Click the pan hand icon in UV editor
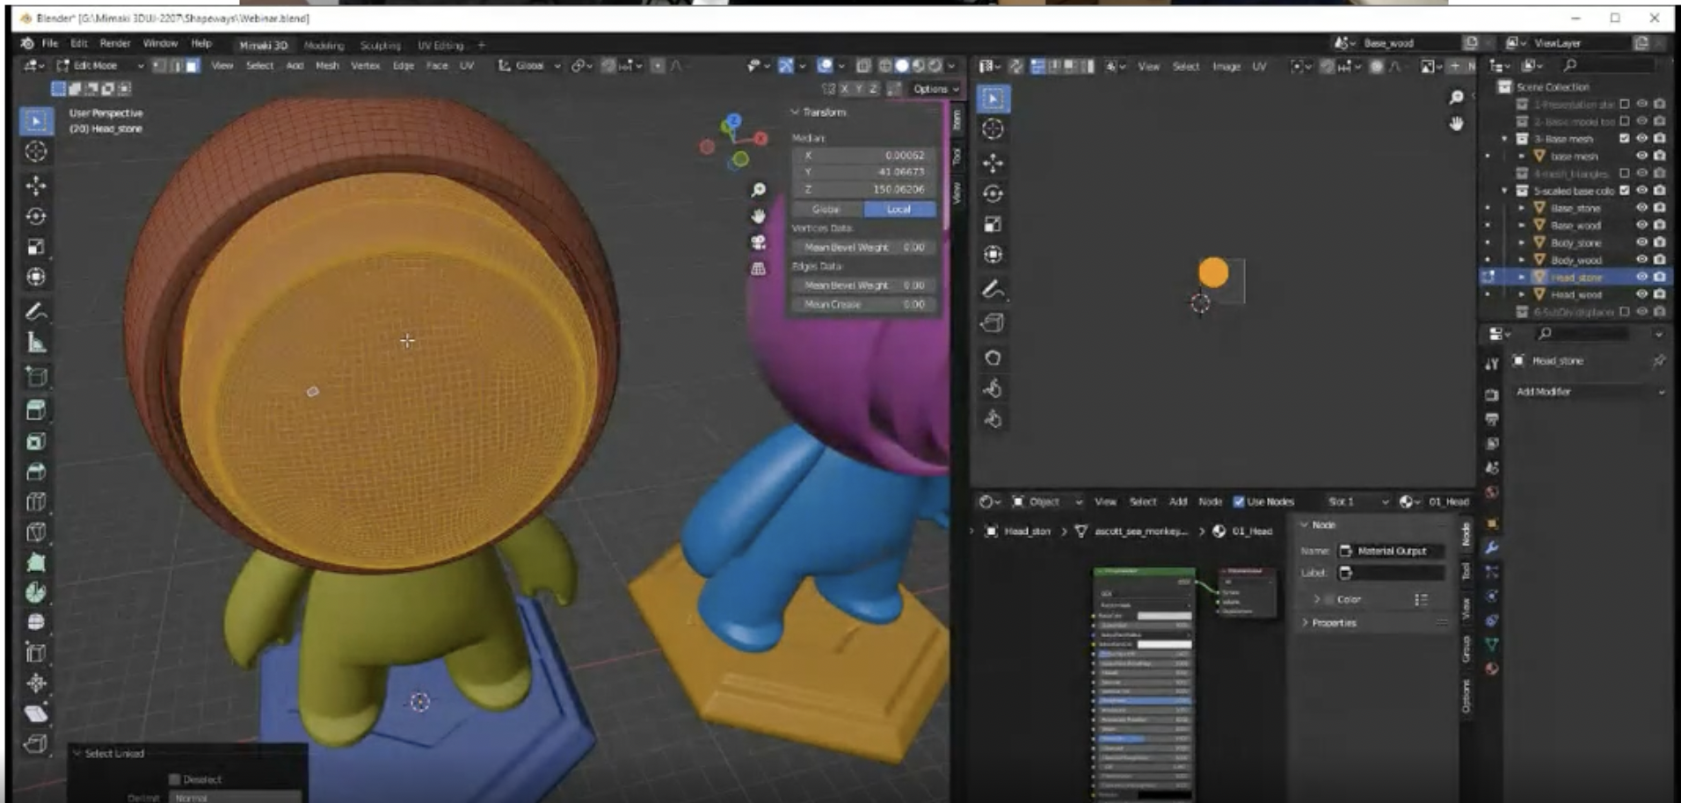The image size is (1681, 803). point(1457,124)
